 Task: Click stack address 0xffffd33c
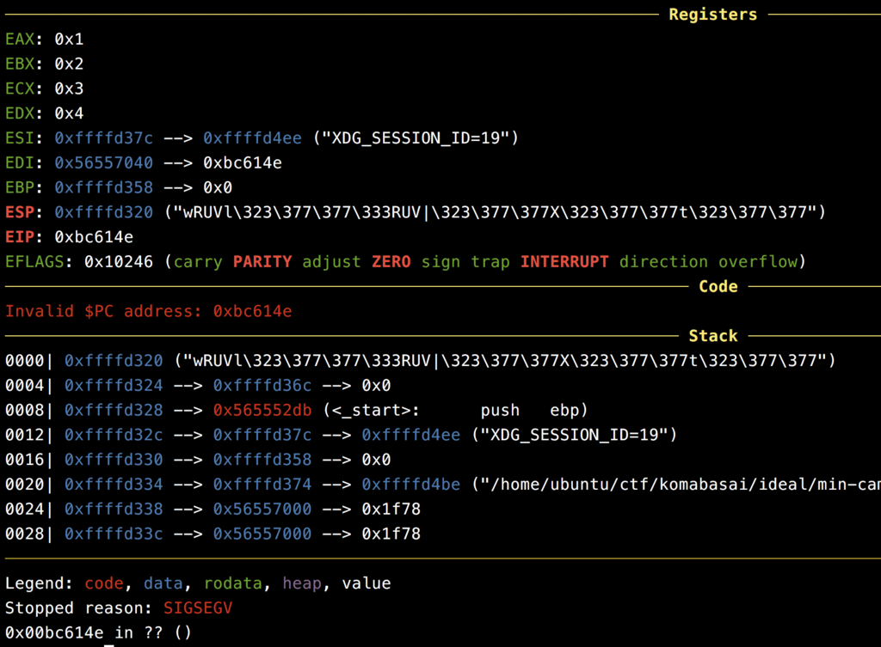coord(114,533)
